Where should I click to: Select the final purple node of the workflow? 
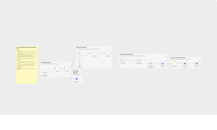pyautogui.click(x=197, y=64)
